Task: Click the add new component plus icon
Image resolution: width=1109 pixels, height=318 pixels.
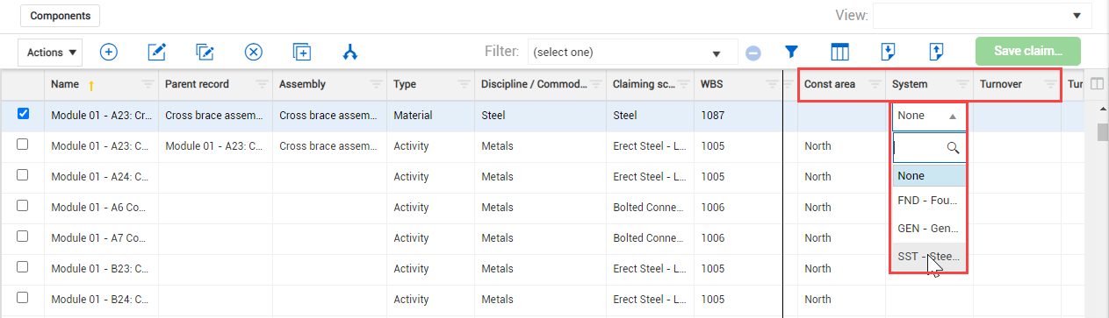Action: point(109,52)
